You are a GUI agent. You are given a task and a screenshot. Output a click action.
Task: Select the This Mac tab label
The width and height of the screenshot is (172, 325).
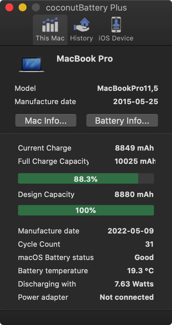pyautogui.click(x=50, y=38)
